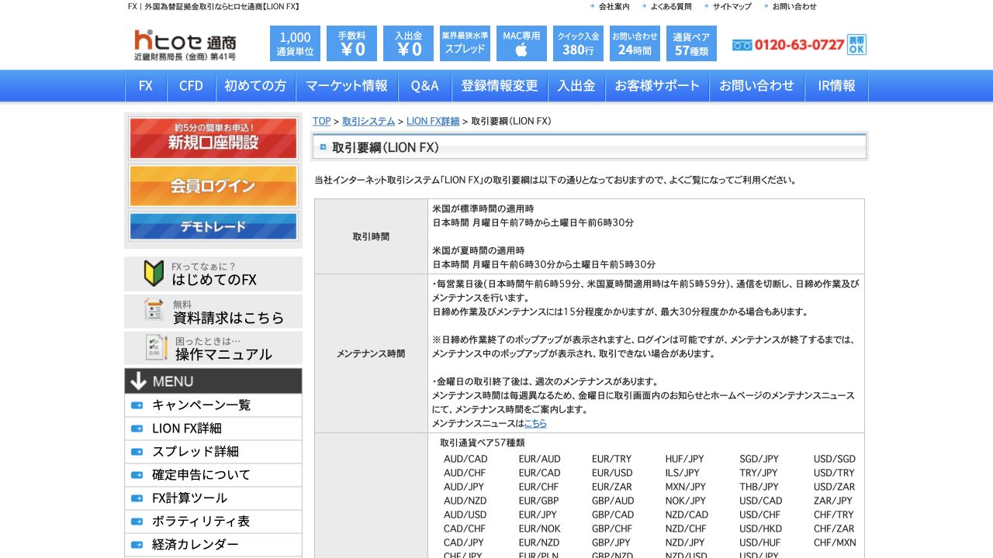Select お問い合わせ in the blue navigation bar
Image resolution: width=993 pixels, height=558 pixels.
click(757, 86)
